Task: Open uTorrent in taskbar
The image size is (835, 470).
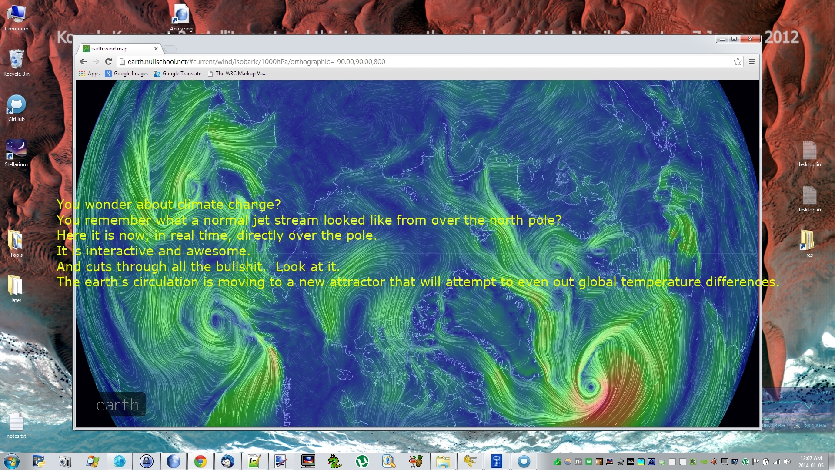Action: click(362, 461)
